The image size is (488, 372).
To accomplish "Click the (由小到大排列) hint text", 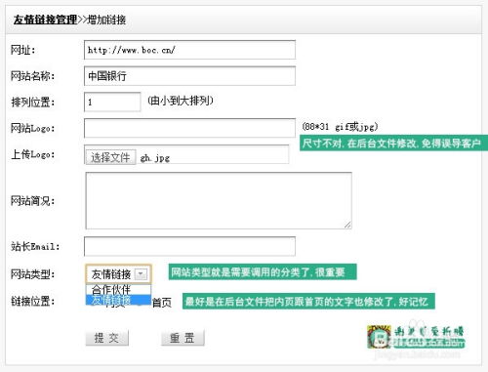I will (181, 101).
